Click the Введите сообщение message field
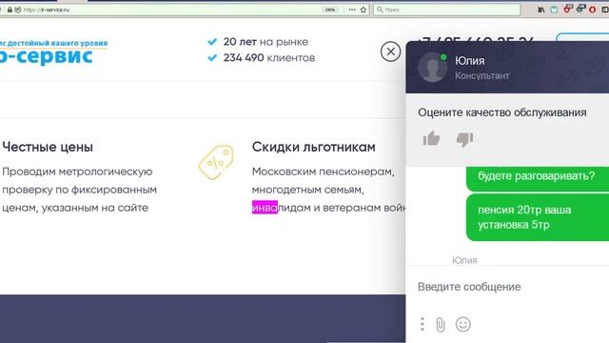Screen dimensions: 609x343 (507, 287)
